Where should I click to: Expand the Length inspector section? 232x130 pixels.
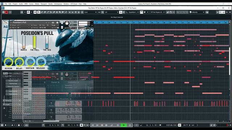4,104
